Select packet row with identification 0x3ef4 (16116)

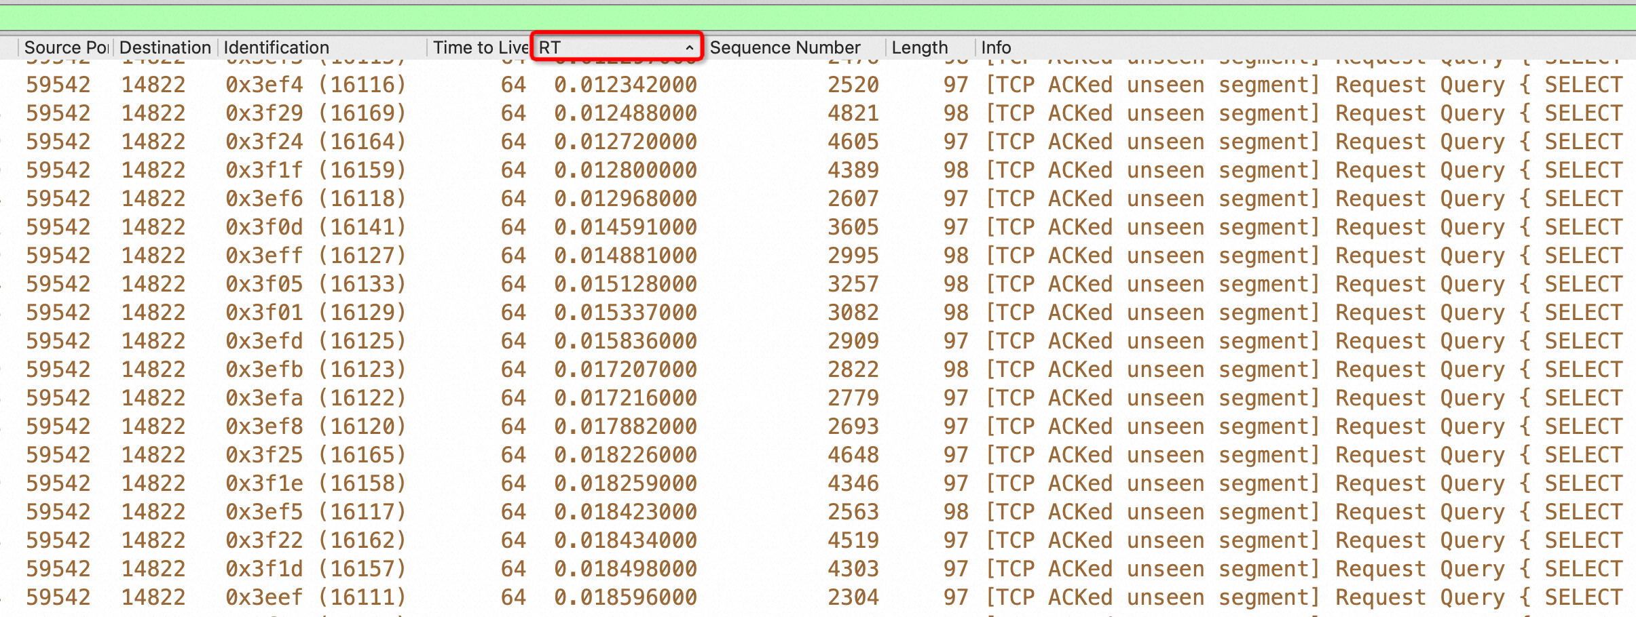click(x=818, y=85)
